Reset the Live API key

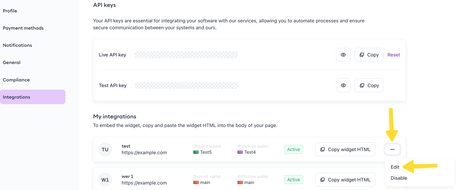[x=394, y=55]
